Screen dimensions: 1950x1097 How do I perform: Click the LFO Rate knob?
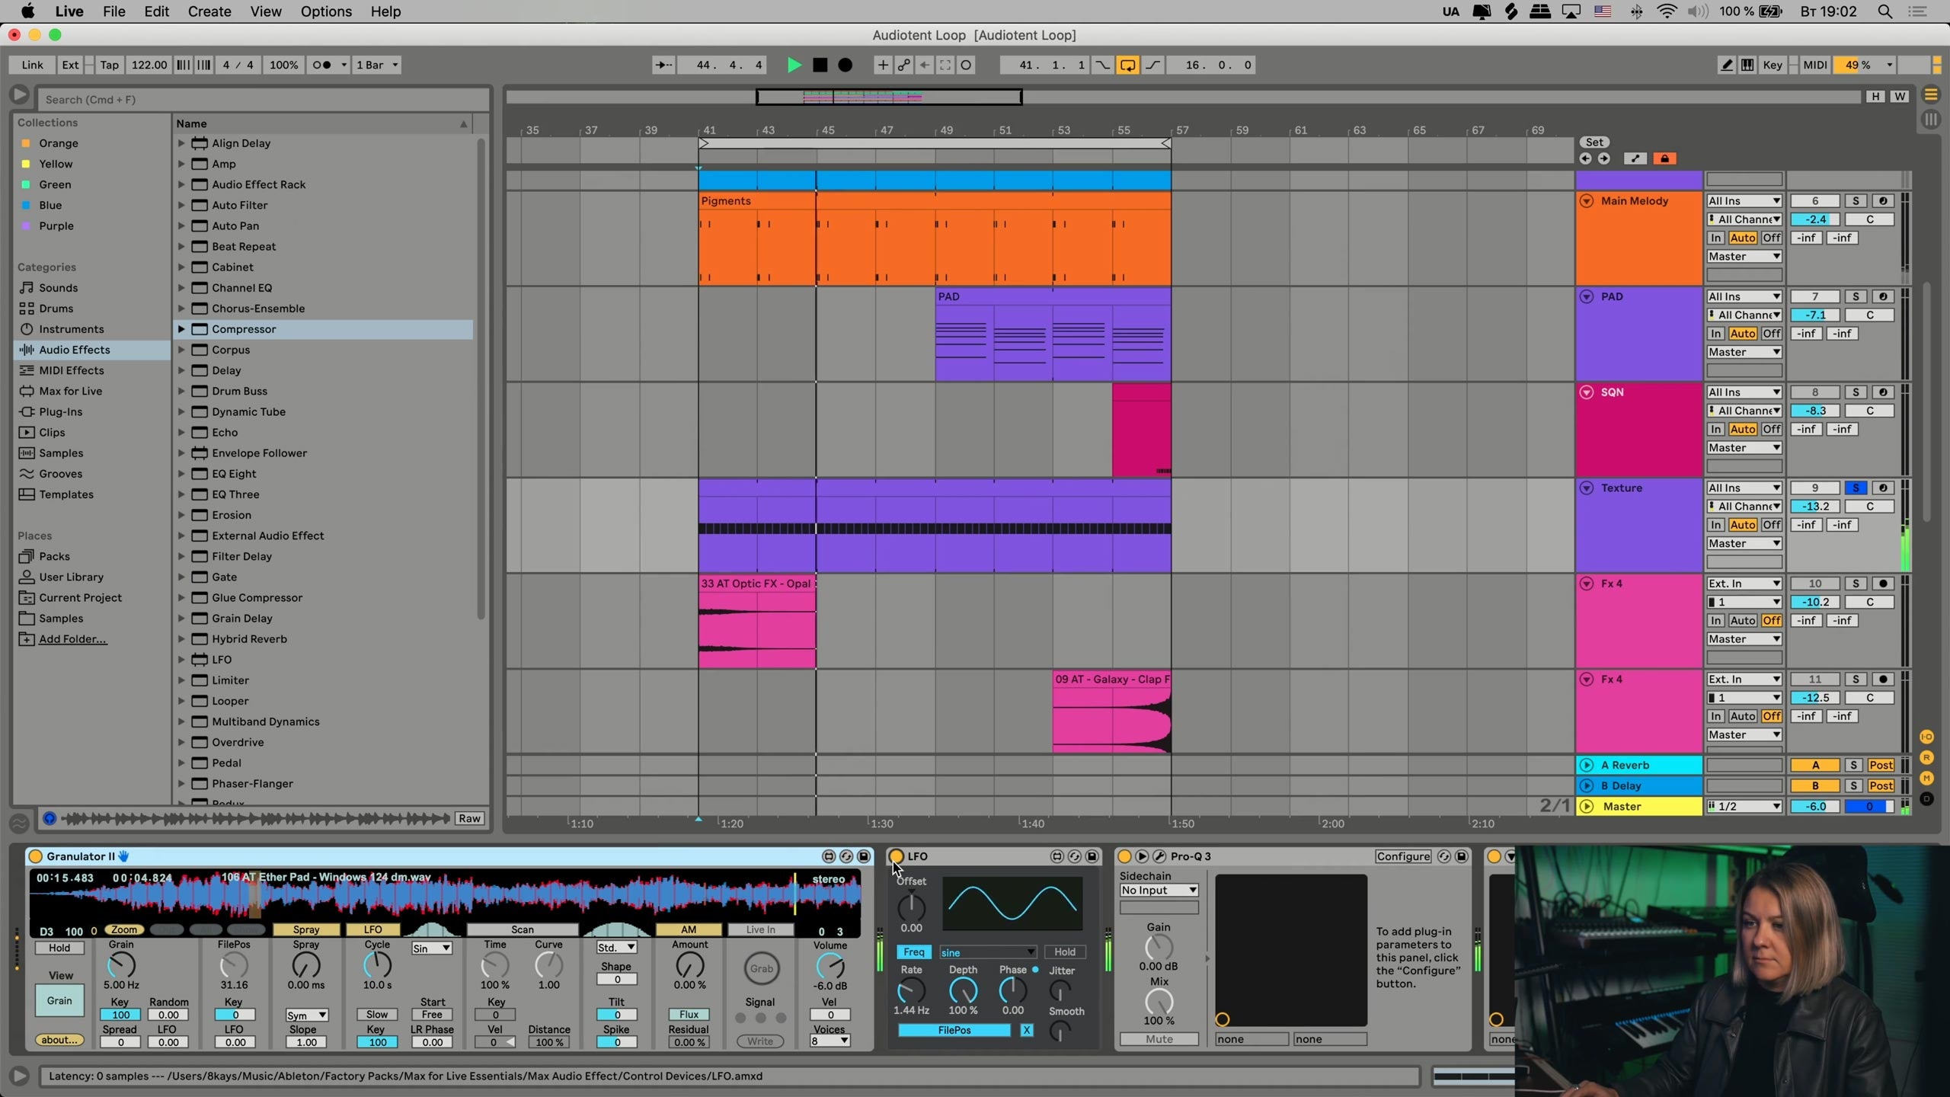[x=911, y=990]
